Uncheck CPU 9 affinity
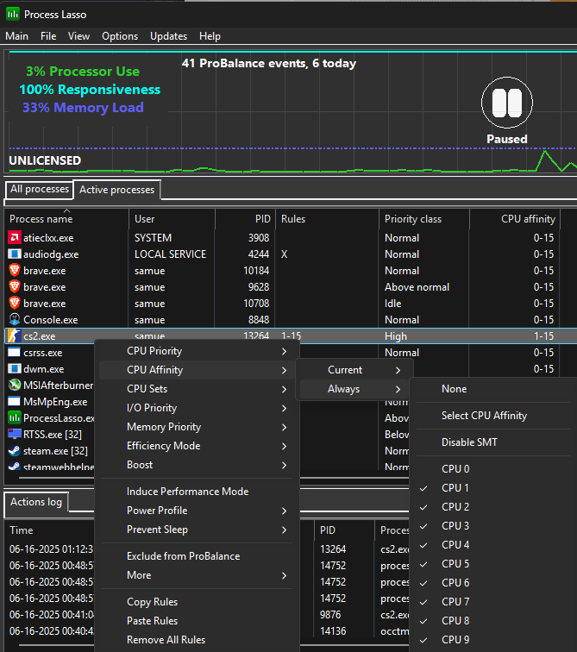The image size is (577, 652). pyautogui.click(x=494, y=640)
